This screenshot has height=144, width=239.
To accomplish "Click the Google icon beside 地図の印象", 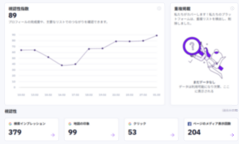I will click(70, 124).
